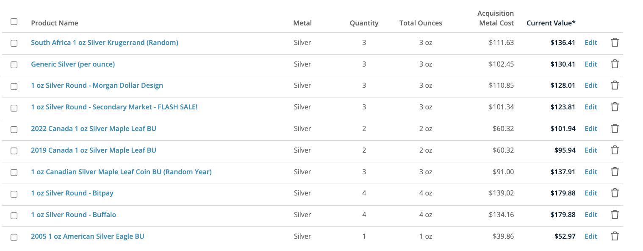643x251 pixels.
Task: Open the 1 oz Silver Round - Bitpay link
Action: pyautogui.click(x=72, y=193)
